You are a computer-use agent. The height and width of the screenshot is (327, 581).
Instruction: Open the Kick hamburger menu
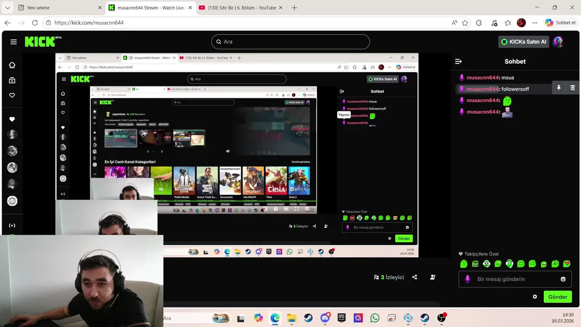pyautogui.click(x=14, y=42)
